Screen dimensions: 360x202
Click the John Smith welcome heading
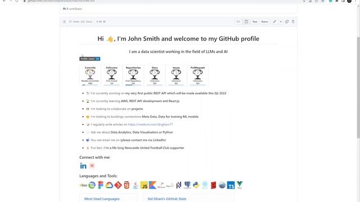[x=178, y=39]
